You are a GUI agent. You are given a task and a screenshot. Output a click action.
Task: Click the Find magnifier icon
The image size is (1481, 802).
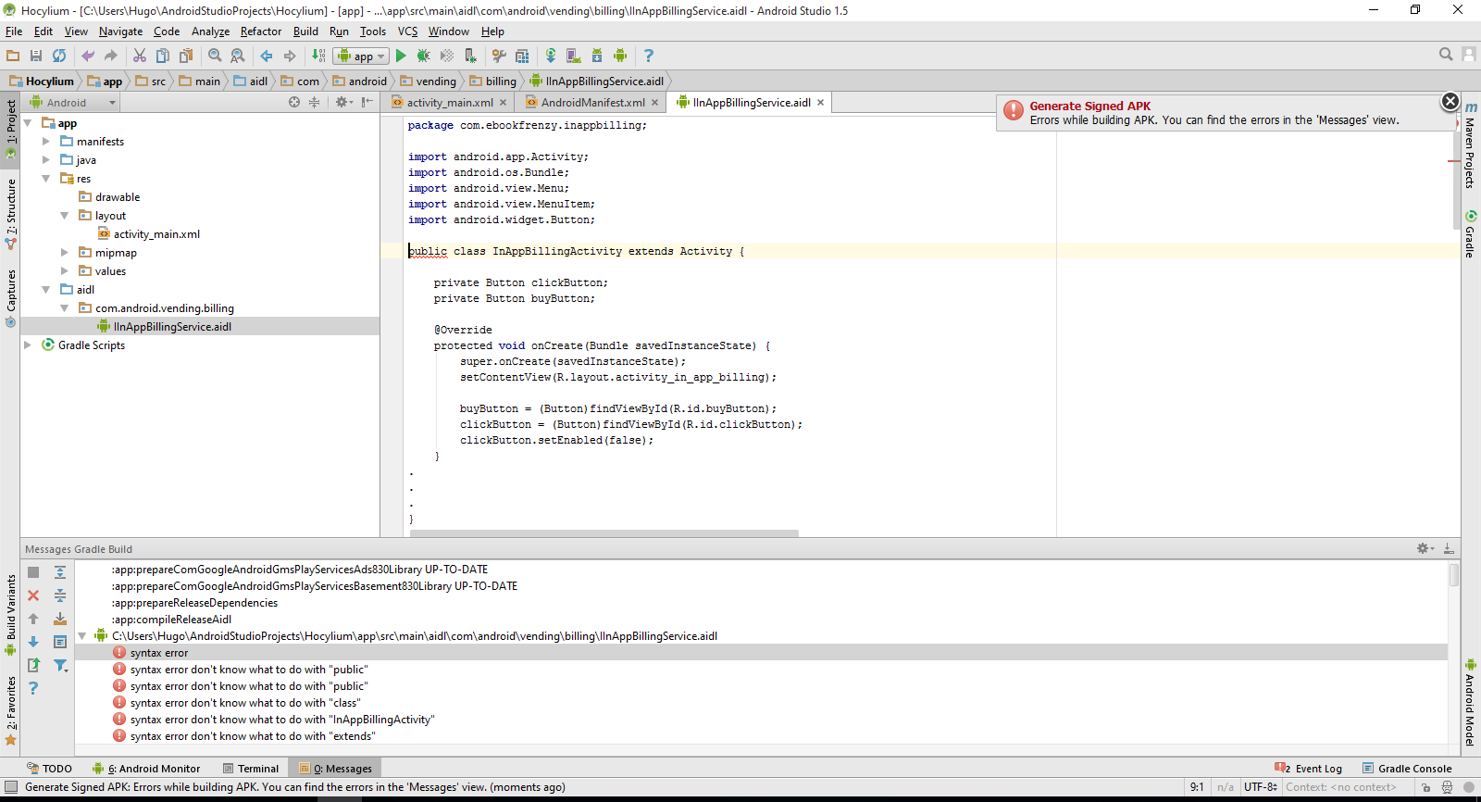click(x=215, y=56)
